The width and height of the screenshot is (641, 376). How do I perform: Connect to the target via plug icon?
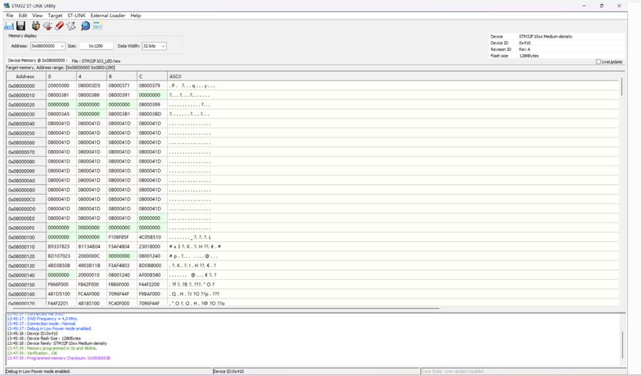click(x=36, y=26)
